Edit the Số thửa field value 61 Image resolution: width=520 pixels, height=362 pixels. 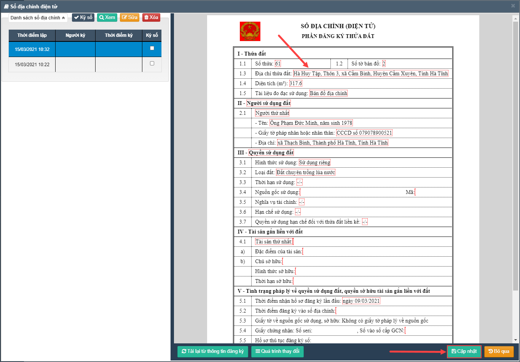tap(278, 64)
